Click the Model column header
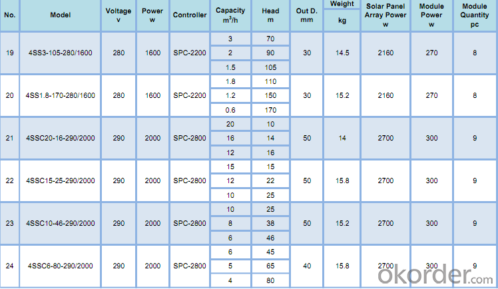498x289 pixels. pos(61,15)
